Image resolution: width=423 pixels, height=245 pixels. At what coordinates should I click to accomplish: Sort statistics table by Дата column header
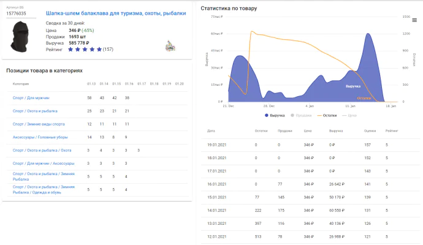point(211,130)
